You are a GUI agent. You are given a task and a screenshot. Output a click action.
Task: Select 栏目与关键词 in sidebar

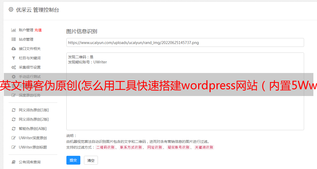(30, 58)
